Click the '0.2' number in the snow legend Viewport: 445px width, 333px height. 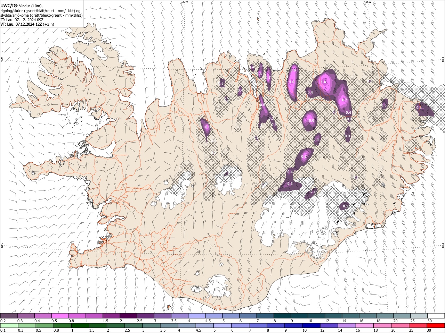[3, 321]
